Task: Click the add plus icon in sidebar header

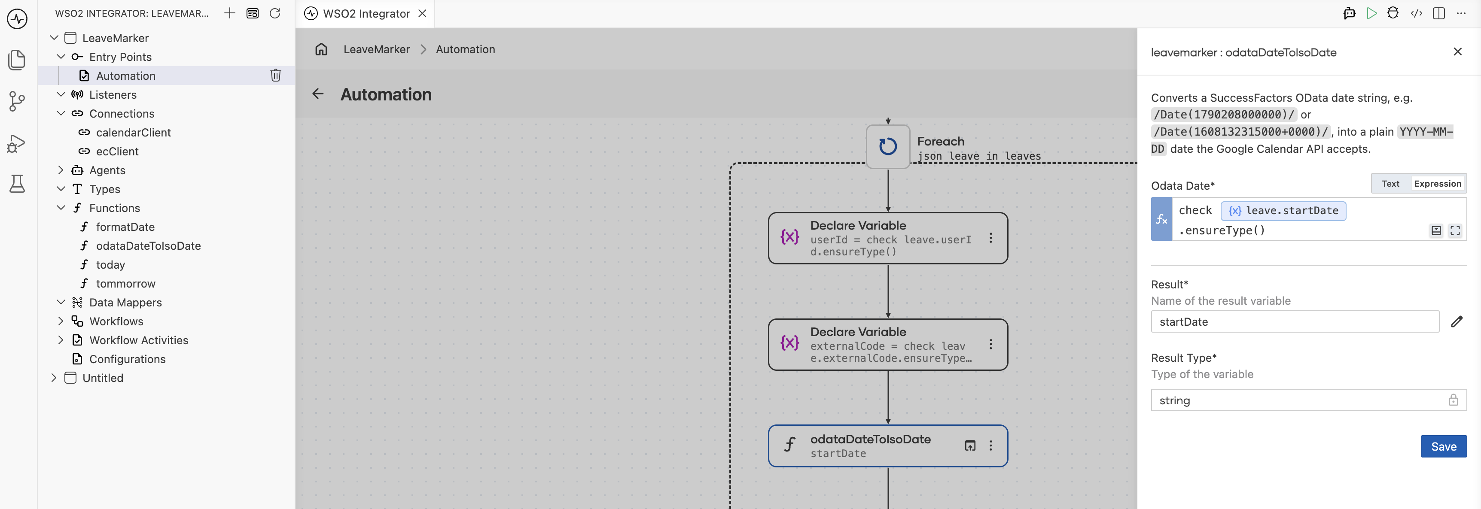Action: (229, 13)
